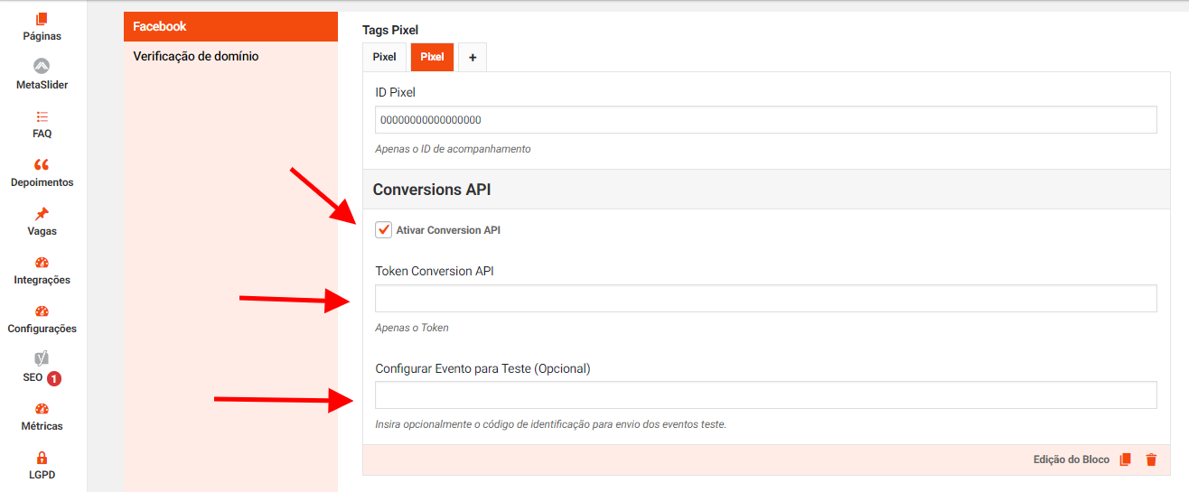Duplicate the block using copy icon
Screen dimensions: 1189x492
(1125, 460)
